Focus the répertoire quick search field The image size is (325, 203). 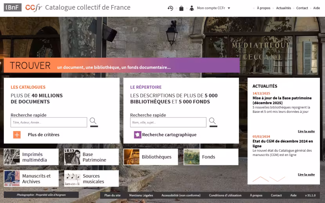click(168, 122)
